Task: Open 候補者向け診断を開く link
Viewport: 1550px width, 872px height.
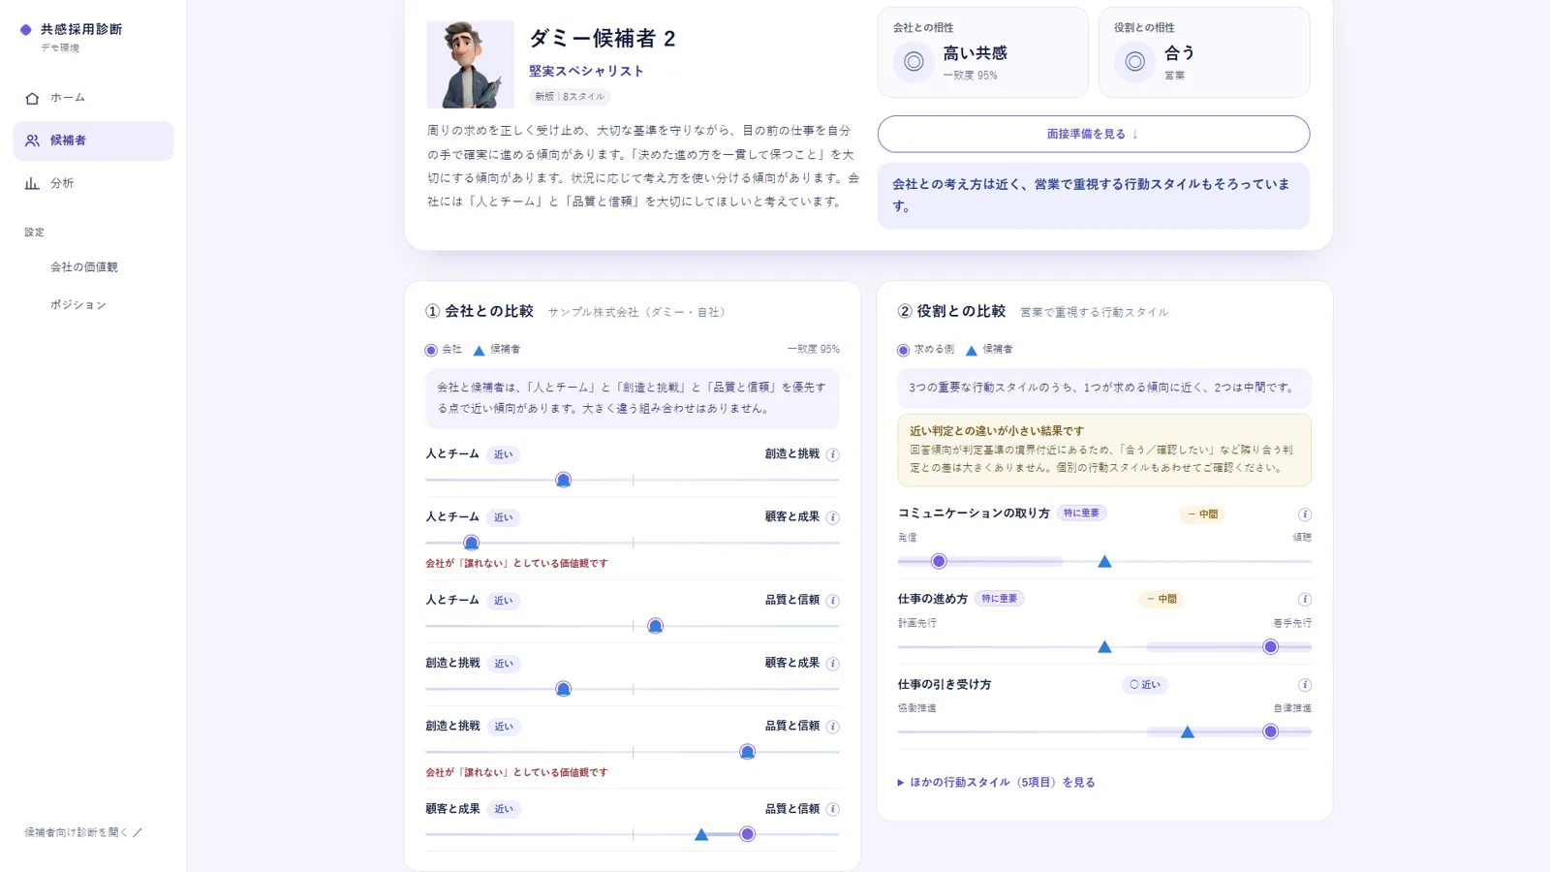Action: tap(83, 832)
